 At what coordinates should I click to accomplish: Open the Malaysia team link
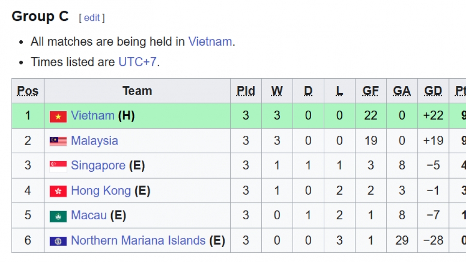click(94, 141)
